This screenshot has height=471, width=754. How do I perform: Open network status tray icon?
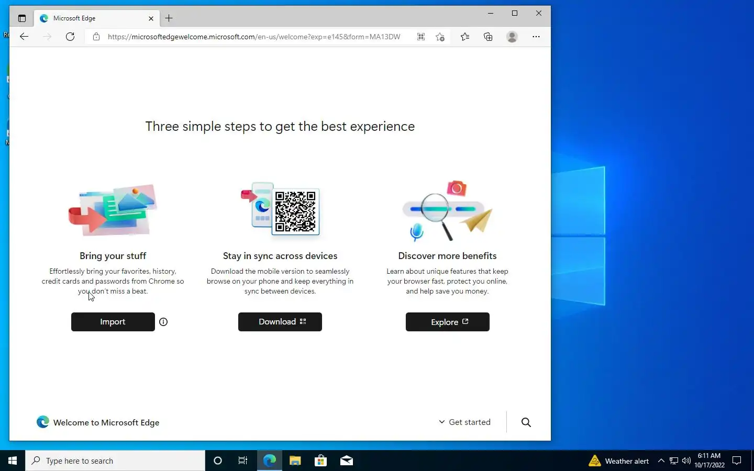(x=674, y=461)
